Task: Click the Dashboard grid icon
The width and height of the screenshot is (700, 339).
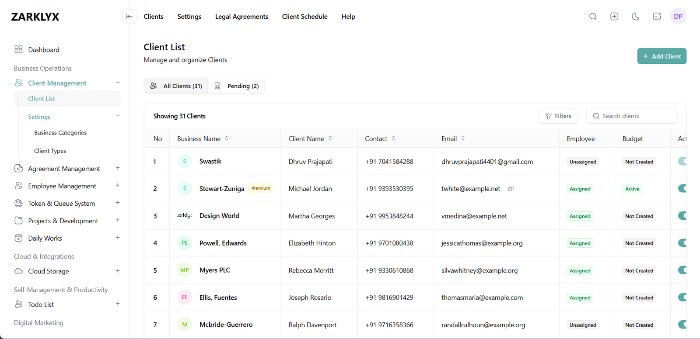Action: point(18,49)
